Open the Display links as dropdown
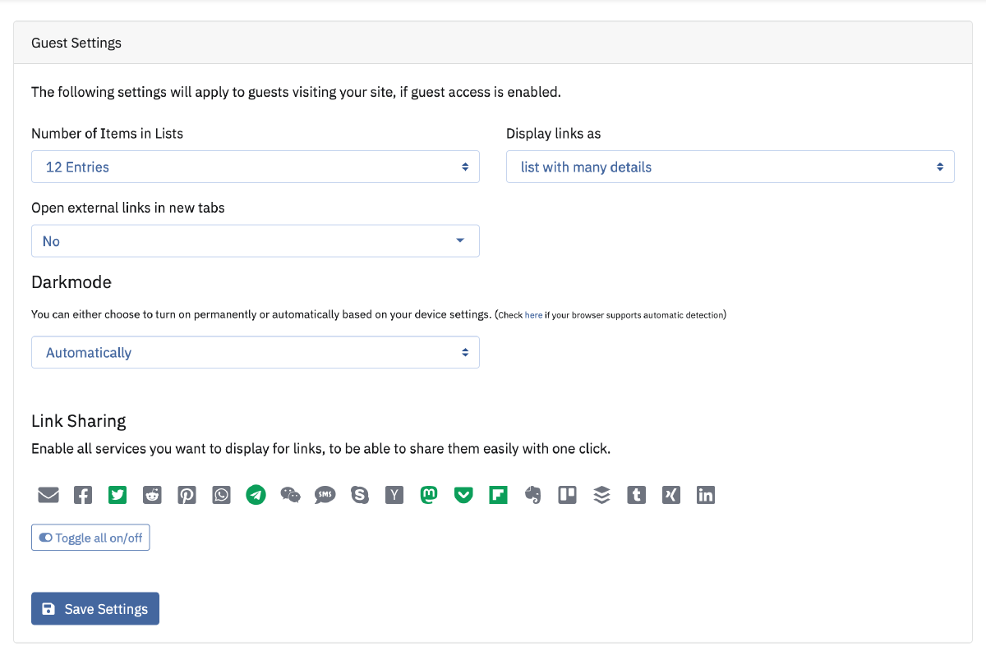The width and height of the screenshot is (986, 664). click(x=730, y=167)
